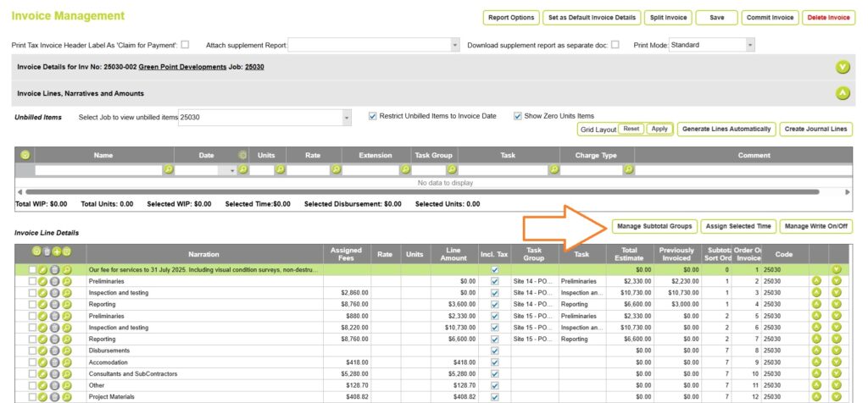The width and height of the screenshot is (868, 403).
Task: Click the filter search icon beside the Name field
Action: pyautogui.click(x=169, y=170)
